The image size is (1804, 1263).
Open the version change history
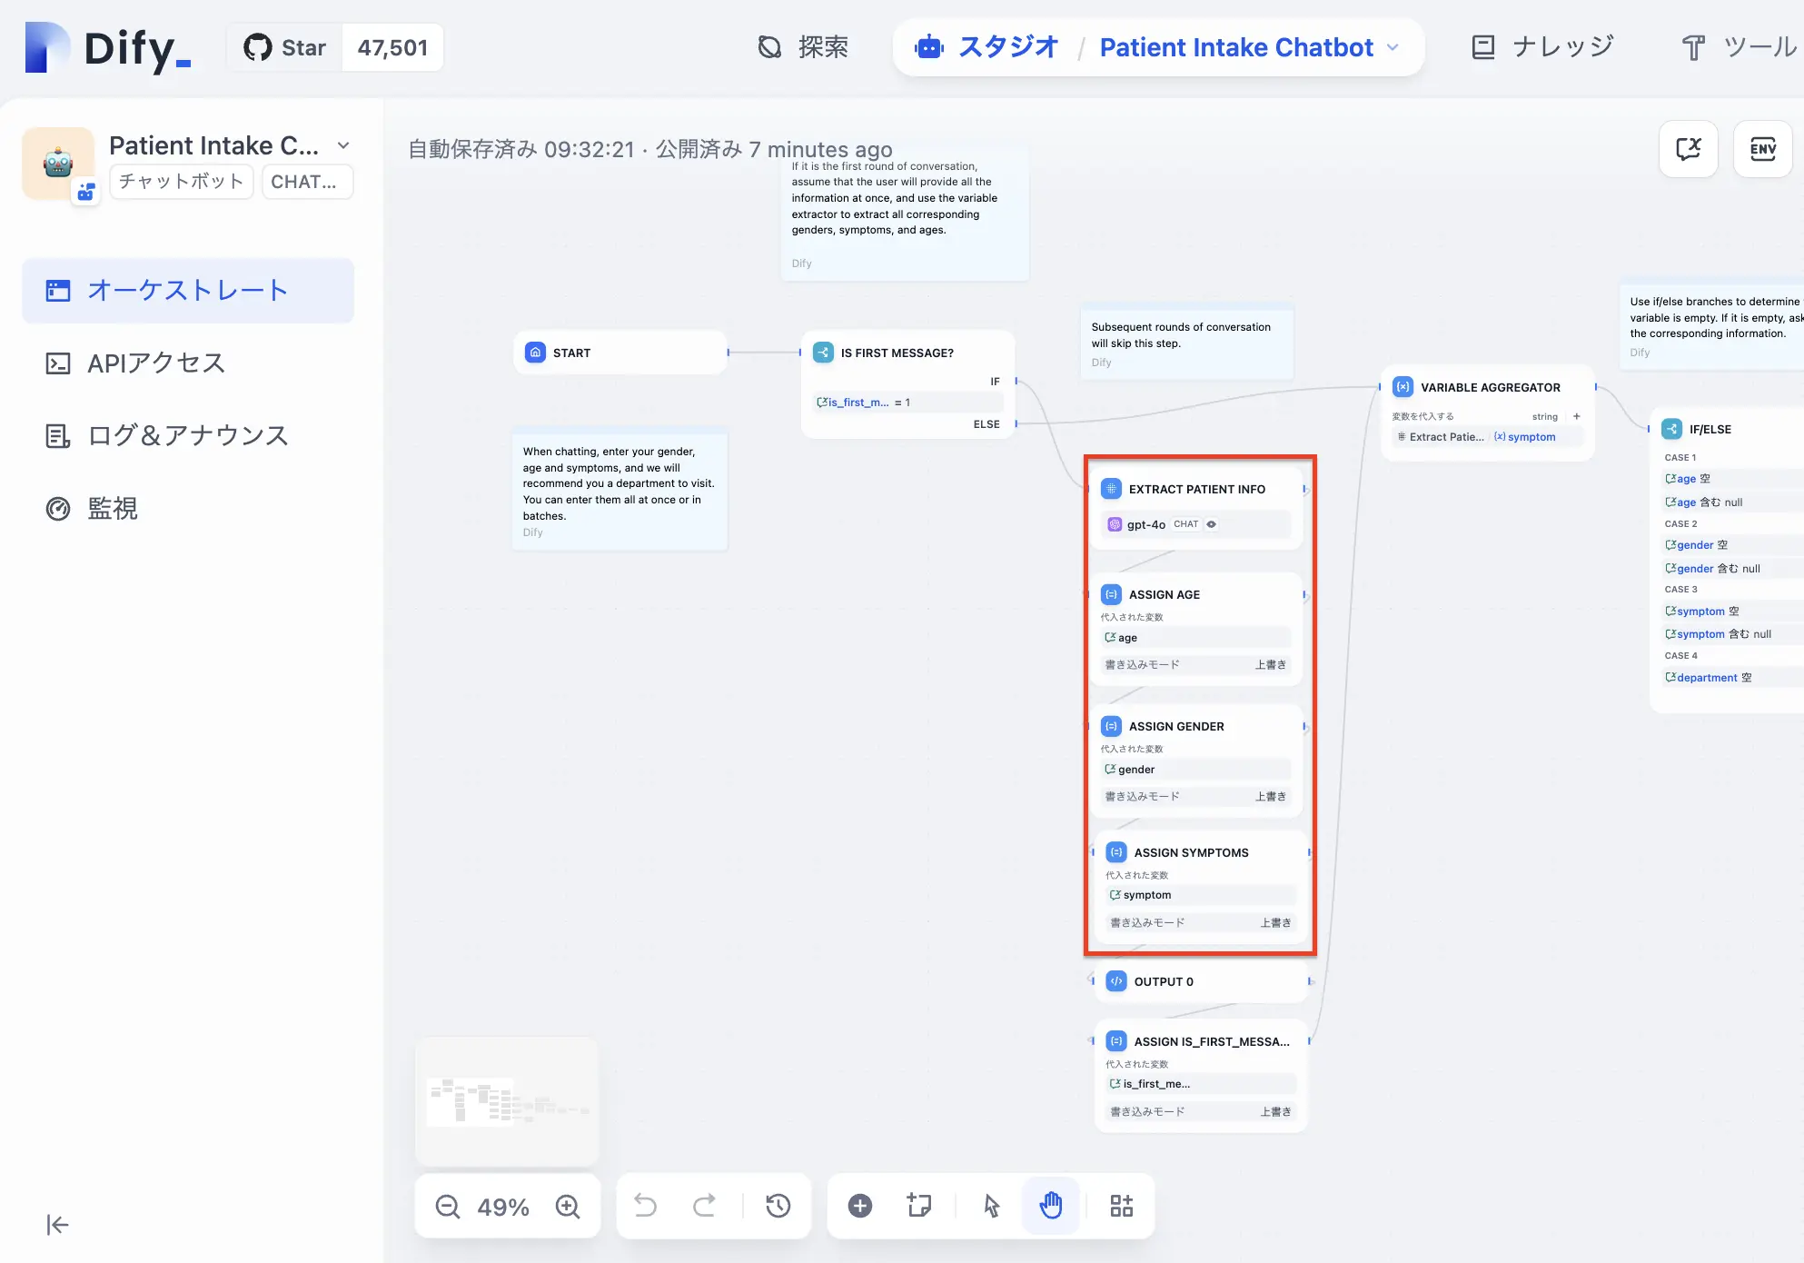(x=778, y=1206)
